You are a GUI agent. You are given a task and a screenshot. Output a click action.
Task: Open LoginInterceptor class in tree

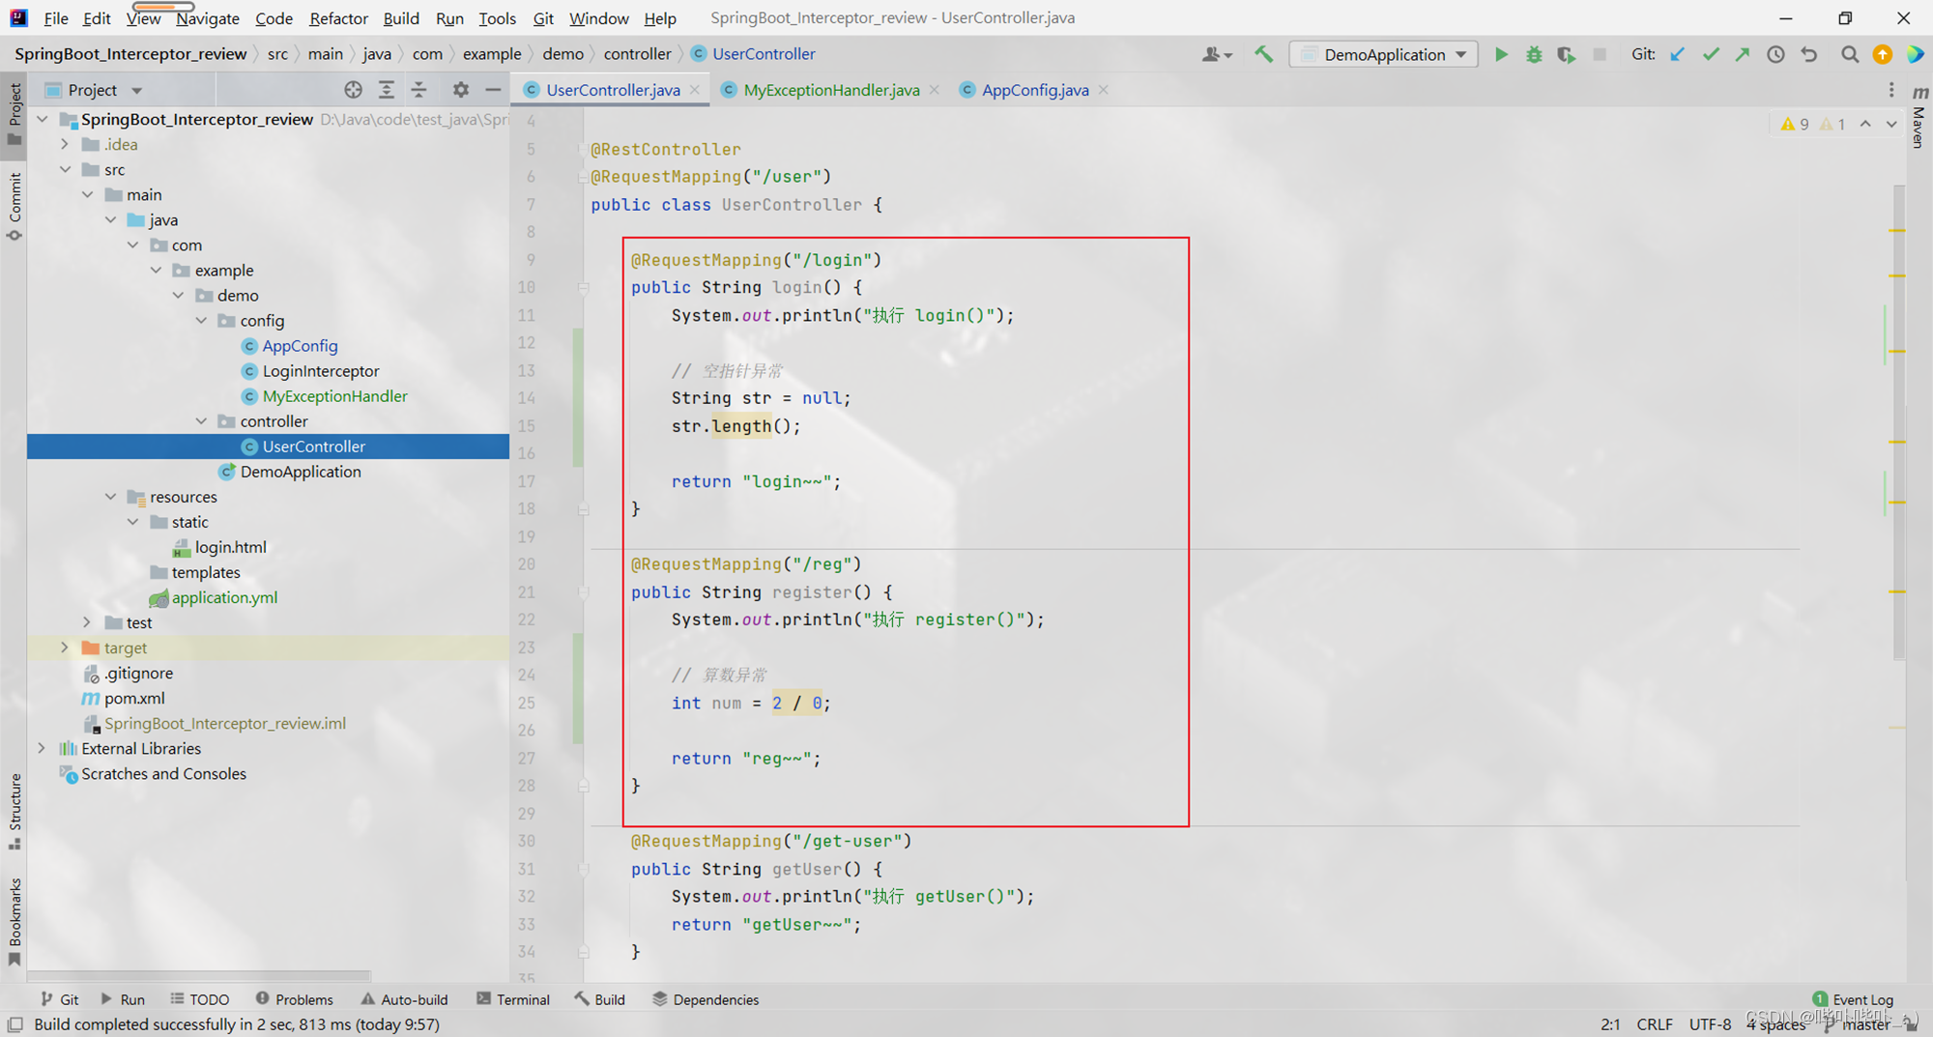321,371
